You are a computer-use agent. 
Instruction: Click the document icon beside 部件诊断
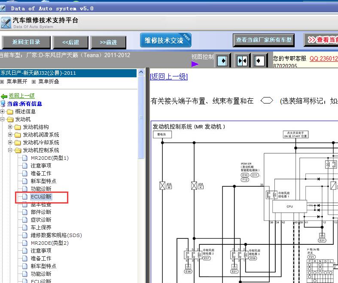[x=25, y=212]
